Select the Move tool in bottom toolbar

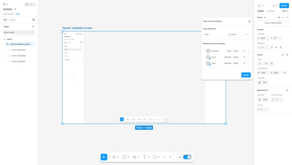pos(104,157)
